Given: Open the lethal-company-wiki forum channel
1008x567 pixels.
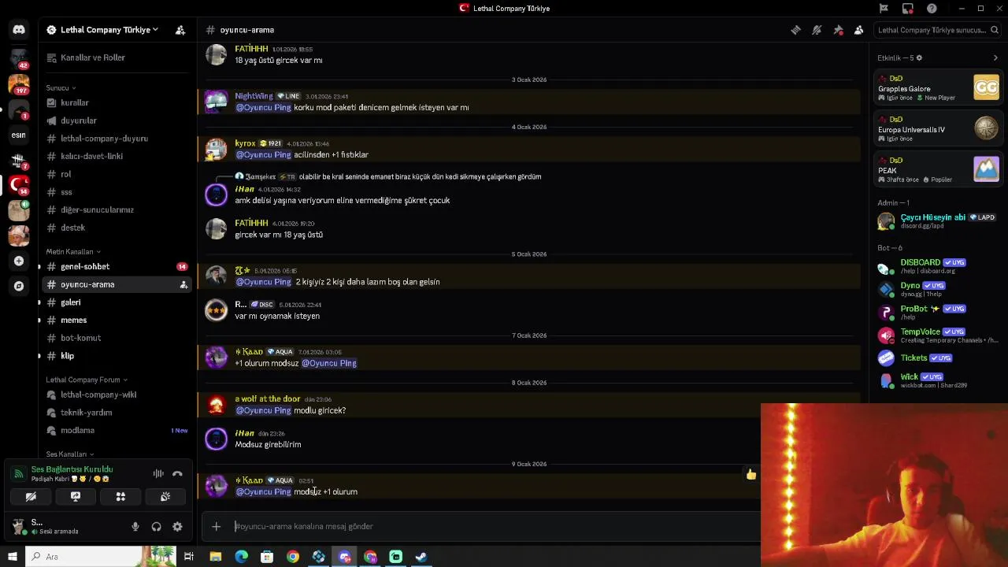Looking at the screenshot, I should click(117, 395).
